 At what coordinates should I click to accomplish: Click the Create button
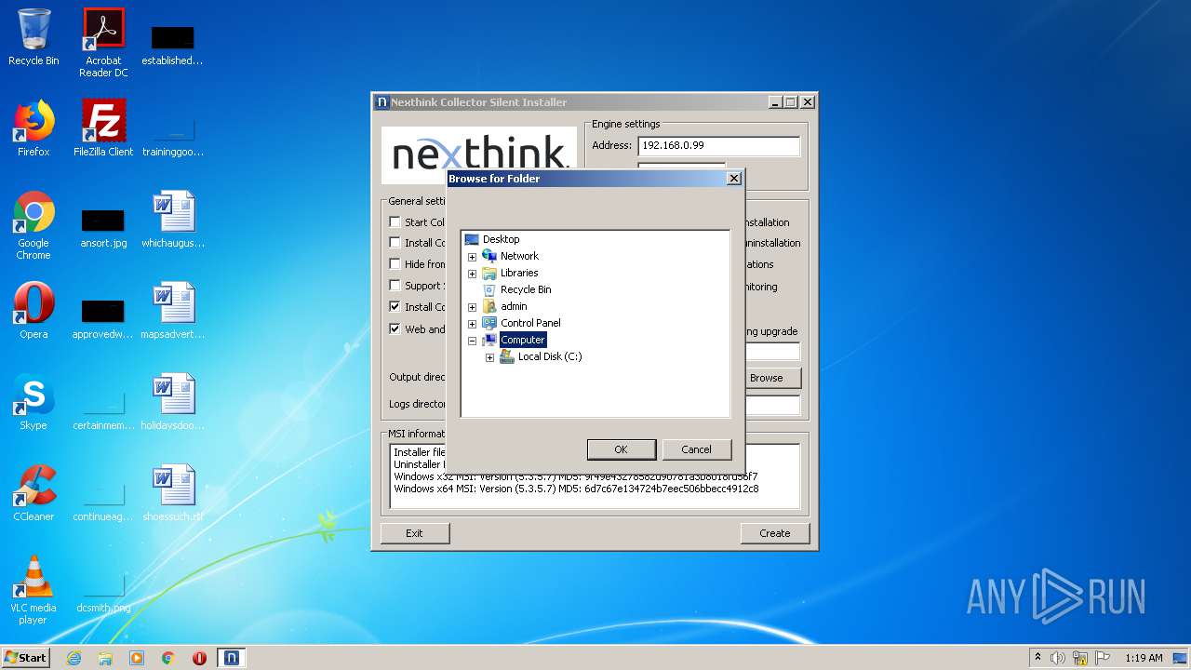tap(774, 533)
